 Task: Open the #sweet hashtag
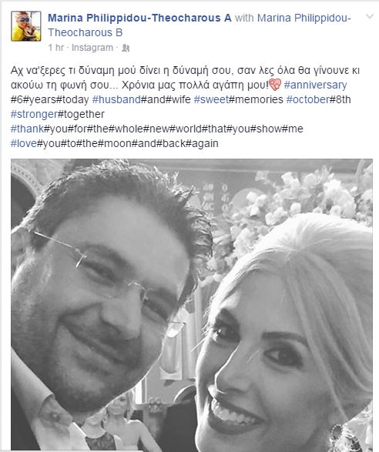click(x=211, y=99)
